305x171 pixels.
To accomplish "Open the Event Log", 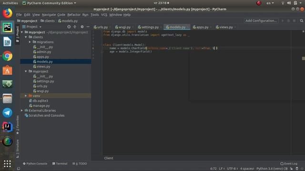I will tap(289, 163).
